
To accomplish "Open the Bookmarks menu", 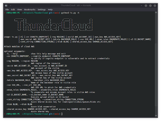I will pos(30,10).
